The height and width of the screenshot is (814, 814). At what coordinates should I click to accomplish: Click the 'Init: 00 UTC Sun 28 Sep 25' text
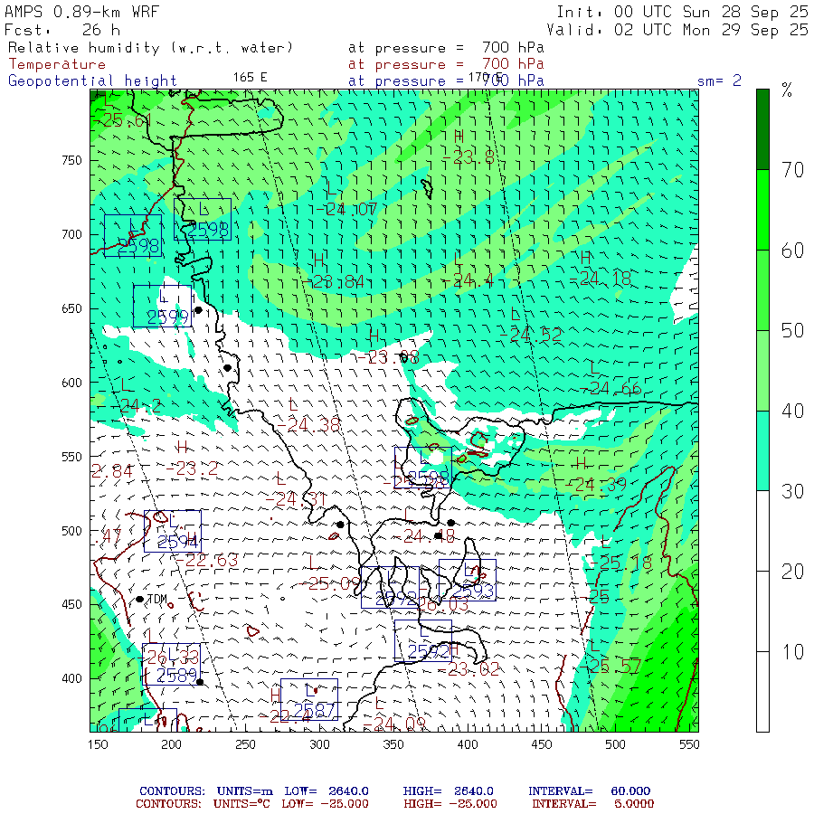pyautogui.click(x=682, y=12)
